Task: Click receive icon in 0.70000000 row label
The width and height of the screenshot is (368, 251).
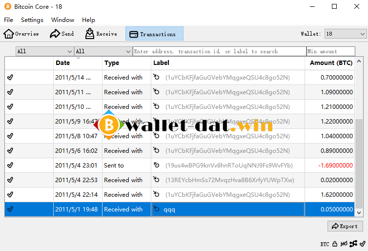Action: click(156, 77)
